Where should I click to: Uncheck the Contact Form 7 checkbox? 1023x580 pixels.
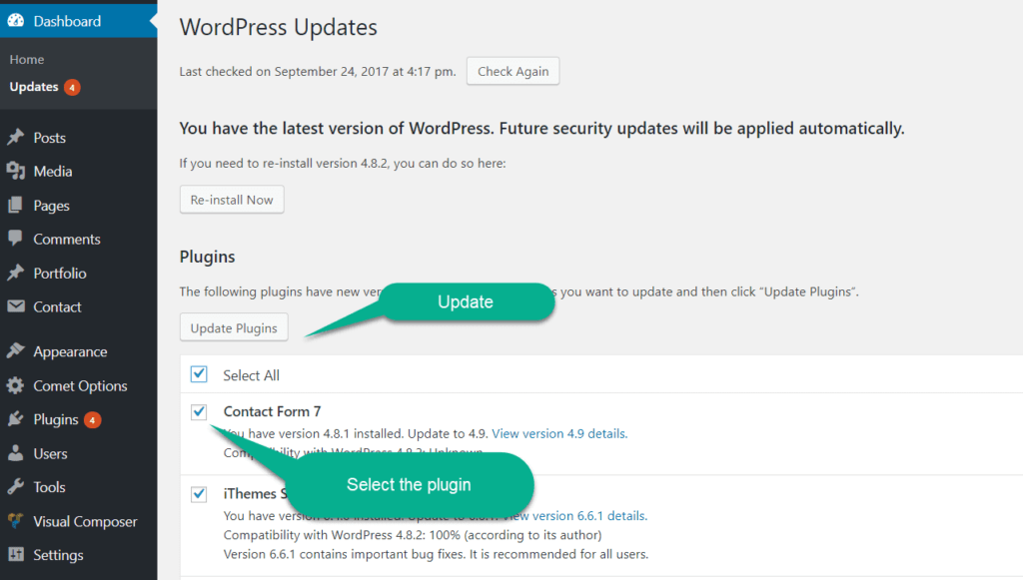coord(199,412)
